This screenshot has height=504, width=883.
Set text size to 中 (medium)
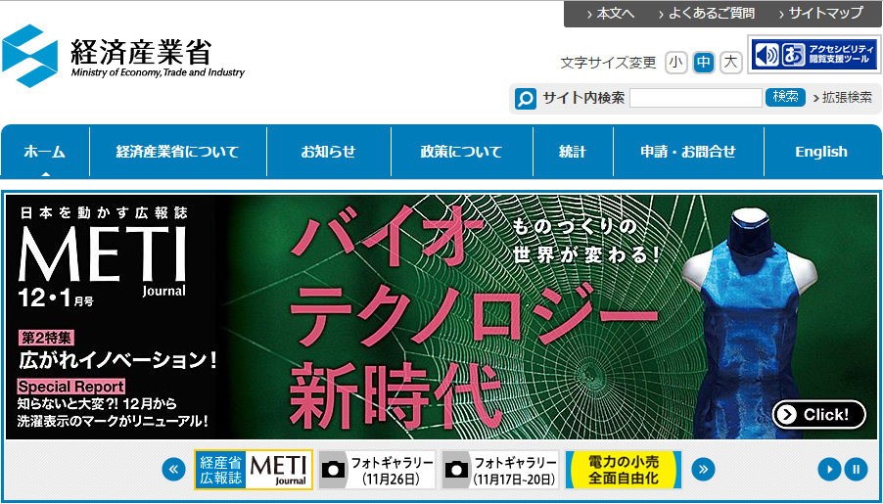(x=703, y=63)
